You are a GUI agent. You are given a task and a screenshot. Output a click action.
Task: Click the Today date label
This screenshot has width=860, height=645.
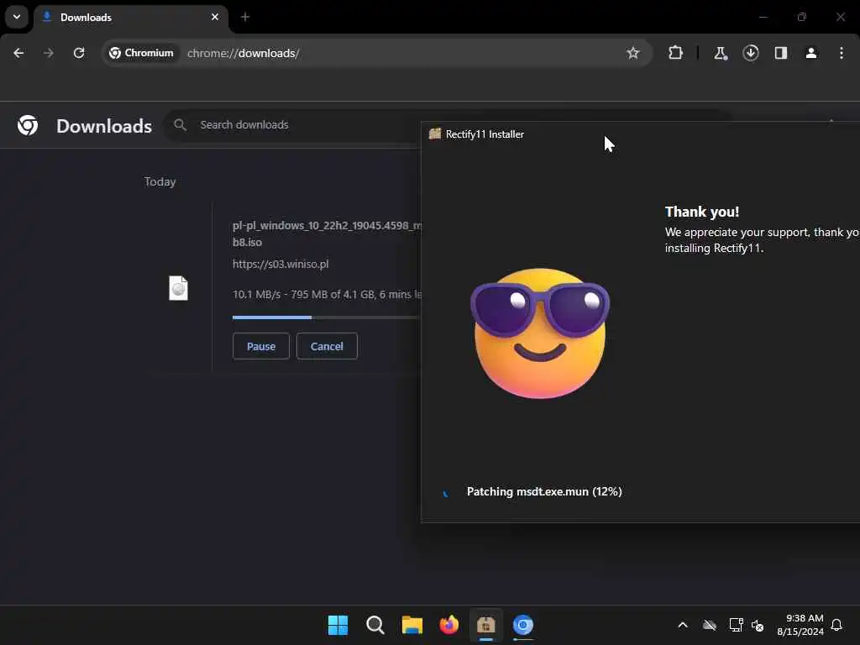(160, 181)
